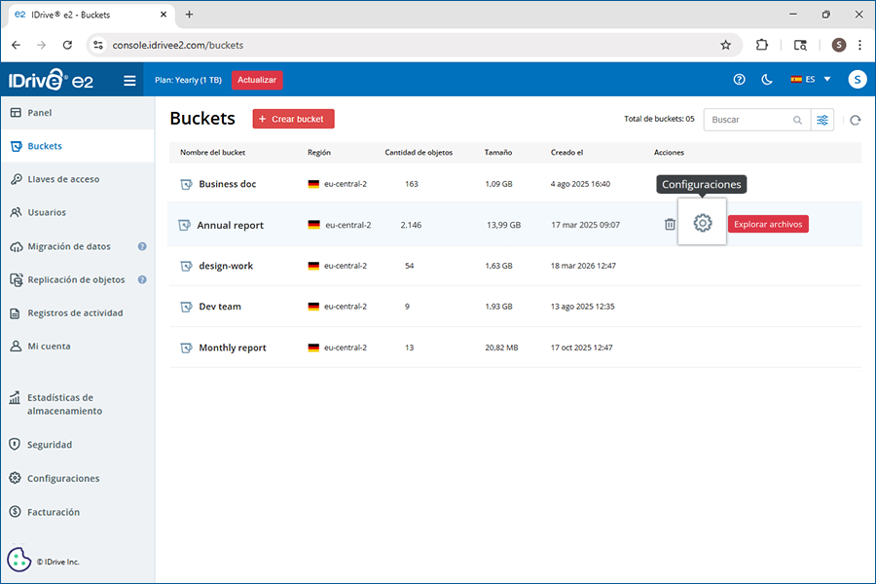The image size is (876, 584).
Task: Click the browser bookmark star icon
Action: (725, 45)
